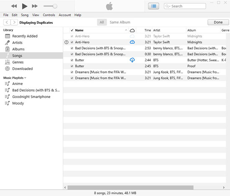The image size is (230, 196).
Task: Uncheck Butter 2:44 track
Action: point(72,60)
